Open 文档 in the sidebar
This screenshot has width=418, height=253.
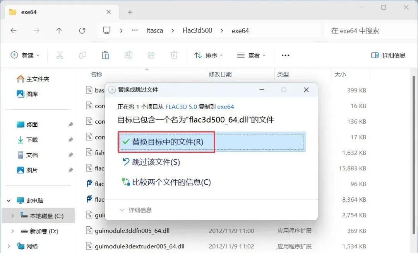27,155
